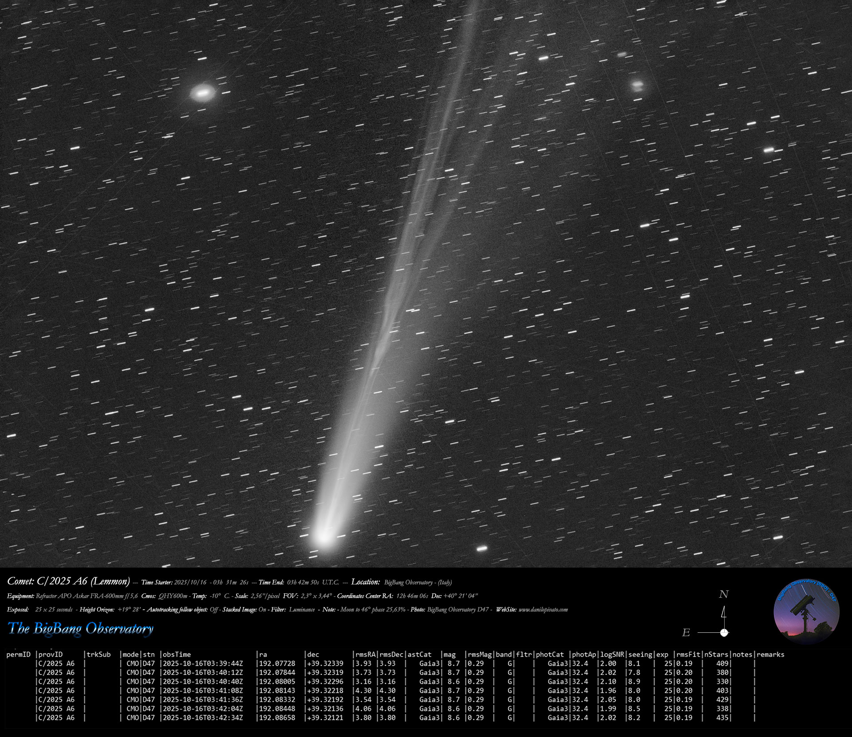Click the dec value +39.32296

tap(325, 682)
